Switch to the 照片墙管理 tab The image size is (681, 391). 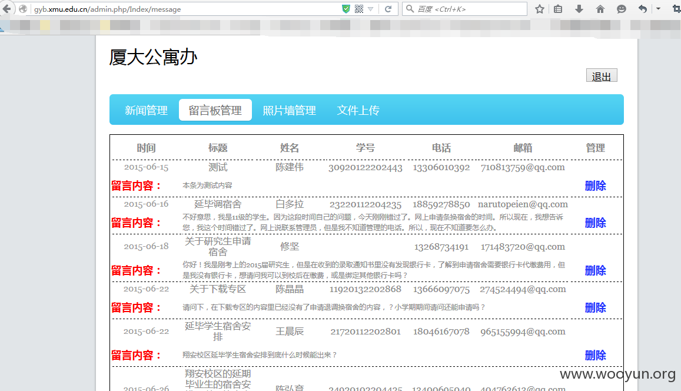(x=289, y=110)
